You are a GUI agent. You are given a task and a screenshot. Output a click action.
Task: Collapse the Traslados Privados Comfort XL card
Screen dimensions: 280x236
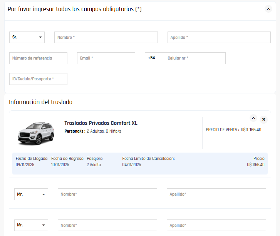point(253,118)
